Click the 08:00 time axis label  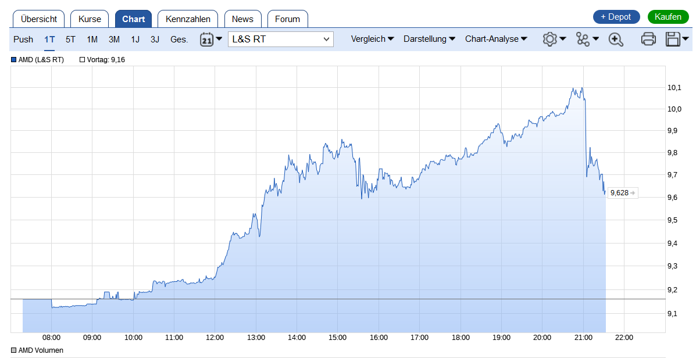52,338
